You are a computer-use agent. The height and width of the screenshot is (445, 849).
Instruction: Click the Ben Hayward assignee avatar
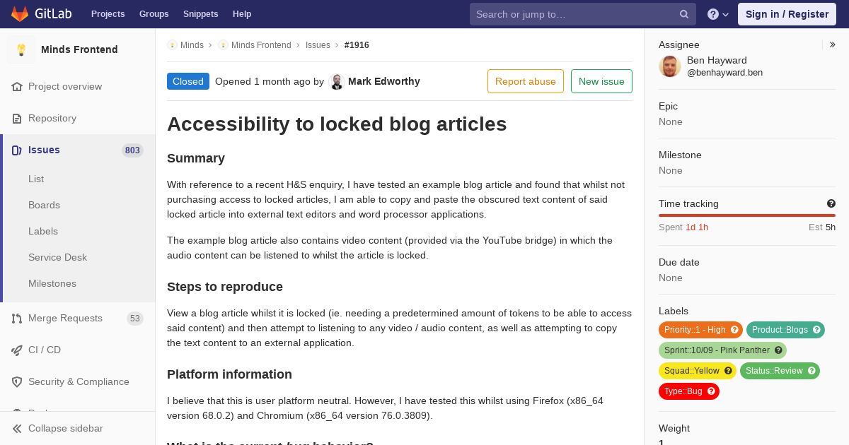tap(670, 66)
